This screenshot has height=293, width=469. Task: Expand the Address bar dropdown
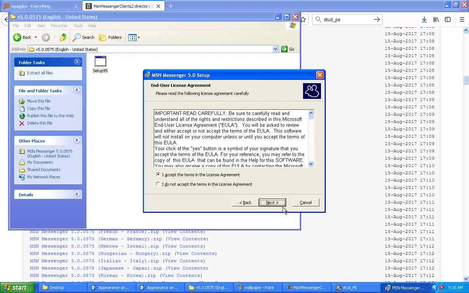pyautogui.click(x=275, y=49)
